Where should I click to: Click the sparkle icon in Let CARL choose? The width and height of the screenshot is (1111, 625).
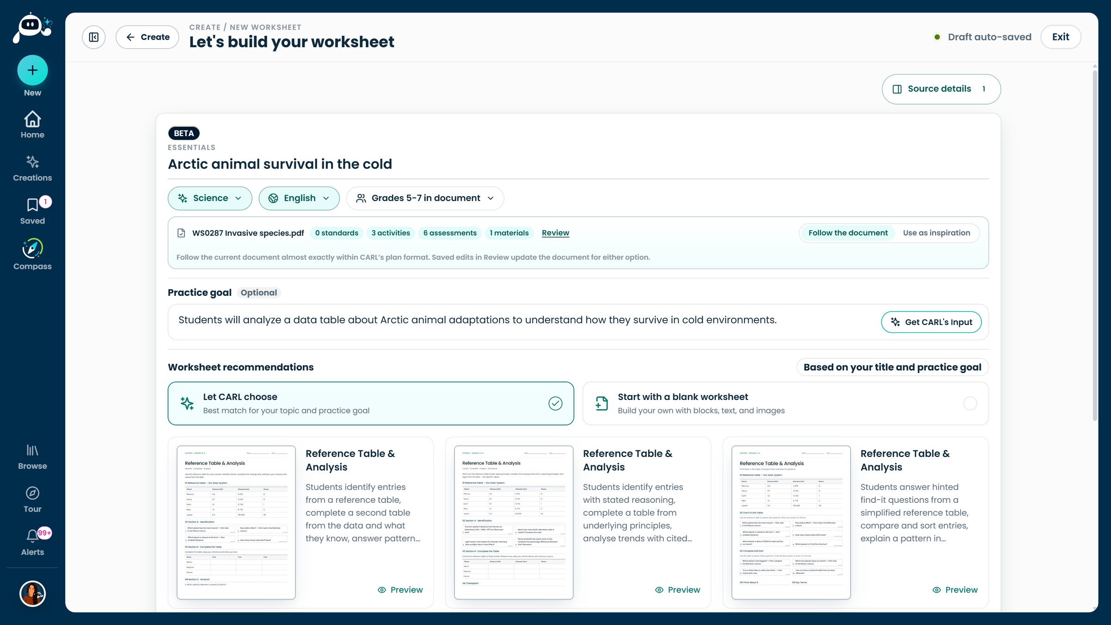(x=187, y=403)
